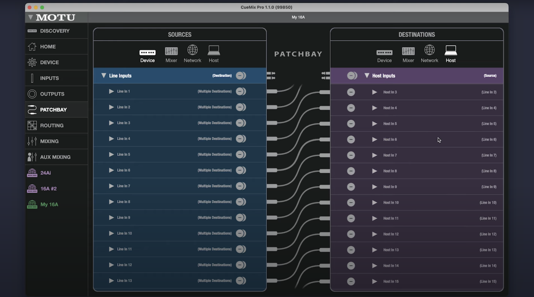
Task: Switch to the Aux Mixing tab
Action: click(55, 157)
